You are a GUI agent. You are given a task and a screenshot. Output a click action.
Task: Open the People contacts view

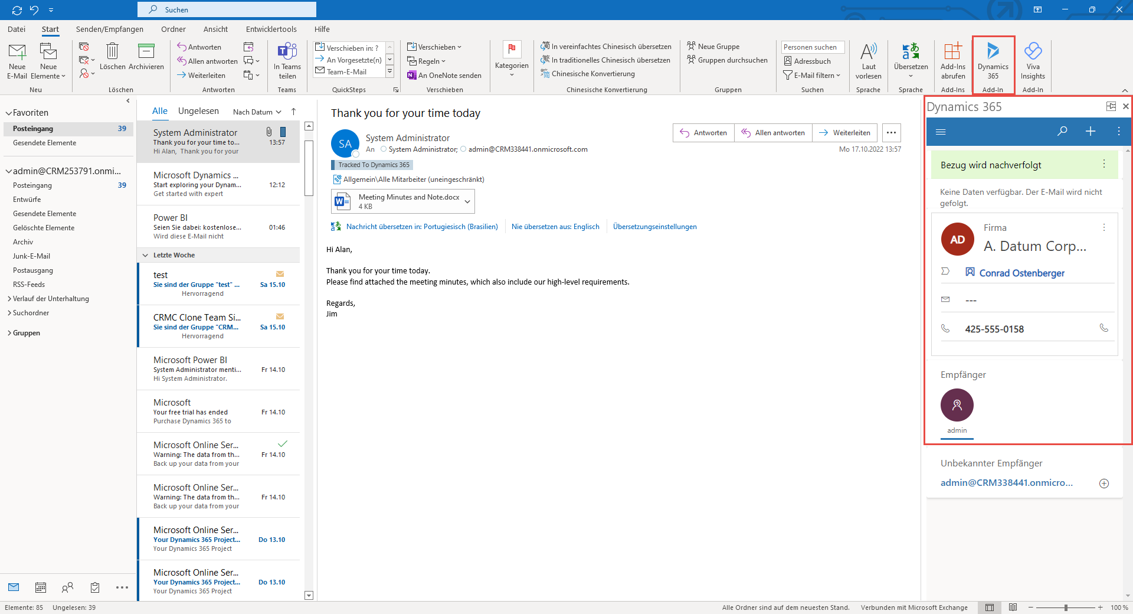pyautogui.click(x=68, y=587)
